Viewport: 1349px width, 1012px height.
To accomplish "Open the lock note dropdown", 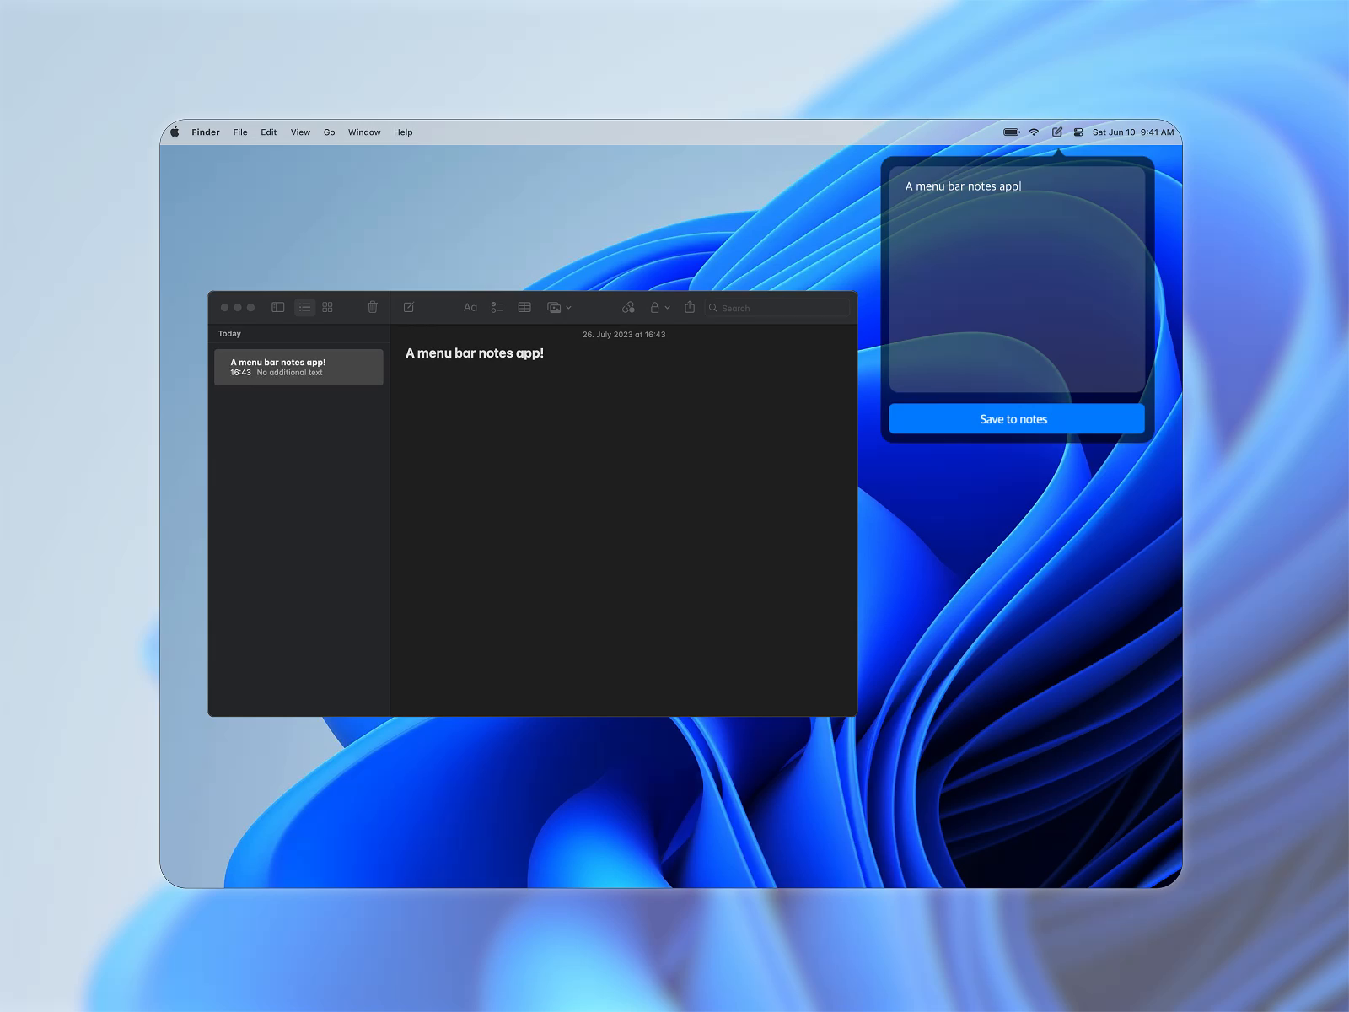I will pyautogui.click(x=659, y=308).
